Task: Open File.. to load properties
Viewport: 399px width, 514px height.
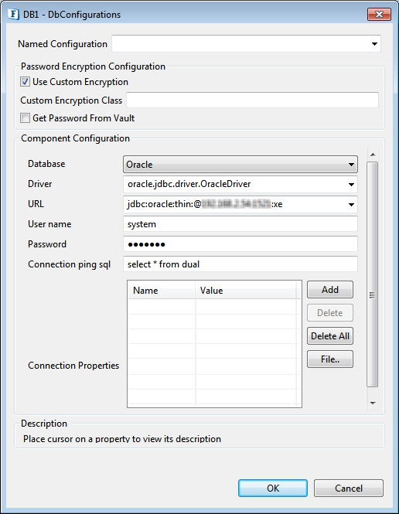Action: (x=330, y=359)
